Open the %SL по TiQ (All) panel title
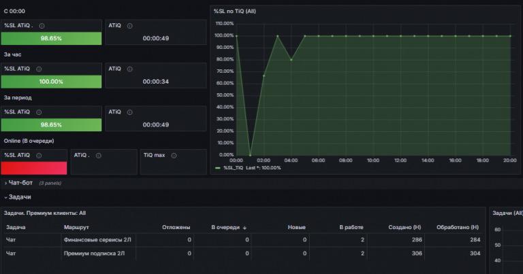This screenshot has width=523, height=274. coord(235,12)
